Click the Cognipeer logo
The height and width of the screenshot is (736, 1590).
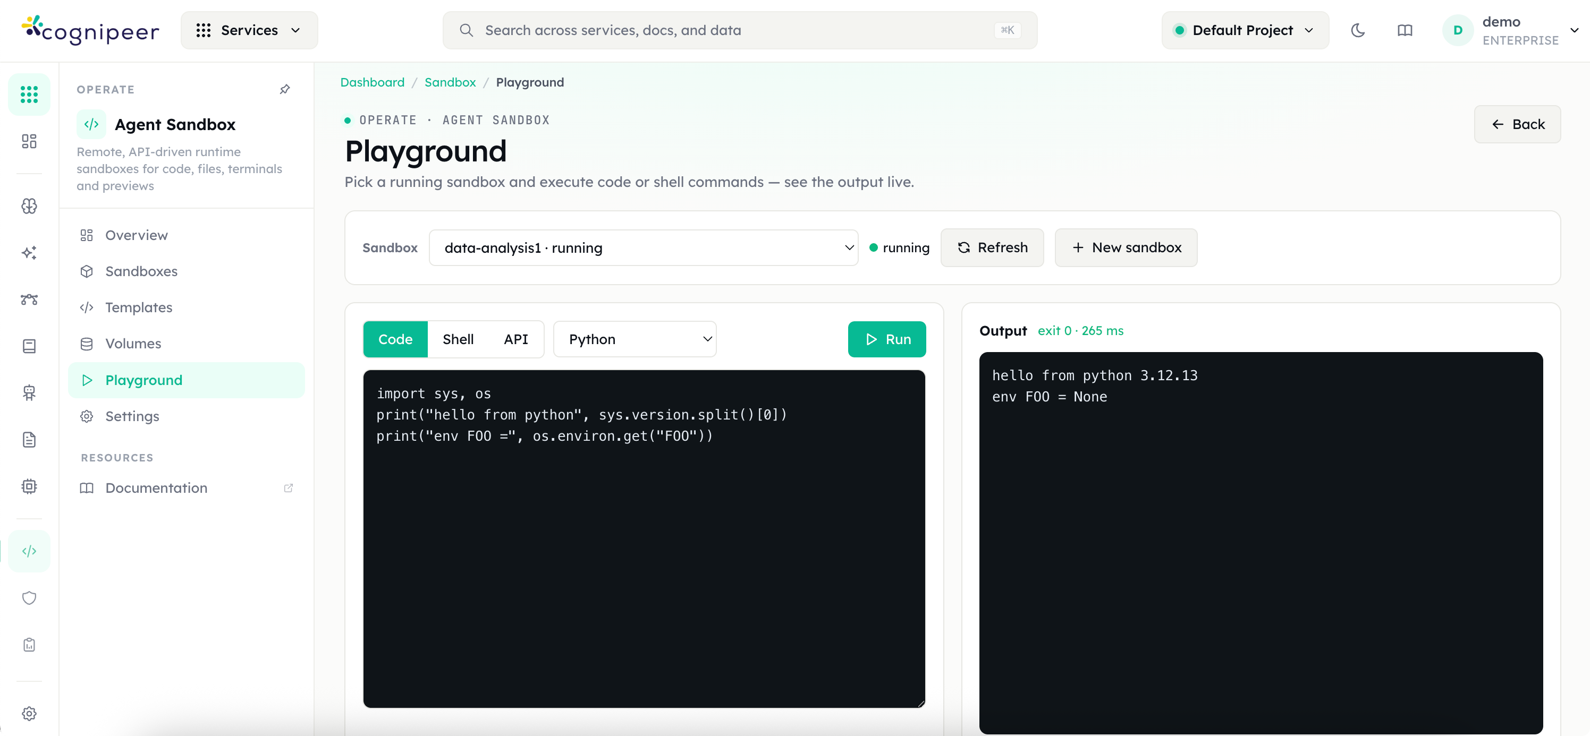[x=91, y=30]
